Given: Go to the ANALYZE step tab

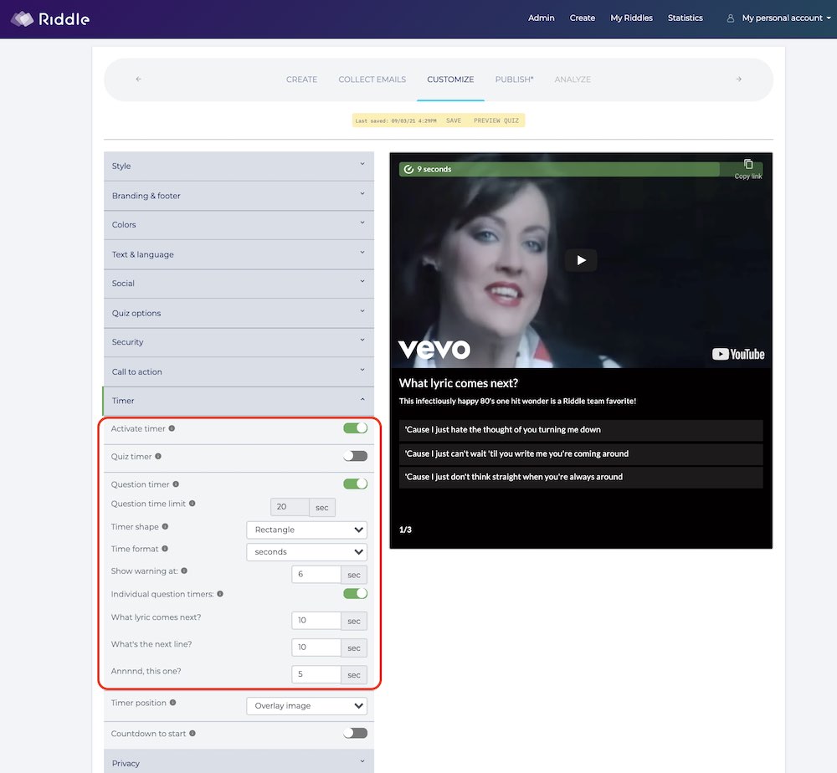Looking at the screenshot, I should click(573, 79).
